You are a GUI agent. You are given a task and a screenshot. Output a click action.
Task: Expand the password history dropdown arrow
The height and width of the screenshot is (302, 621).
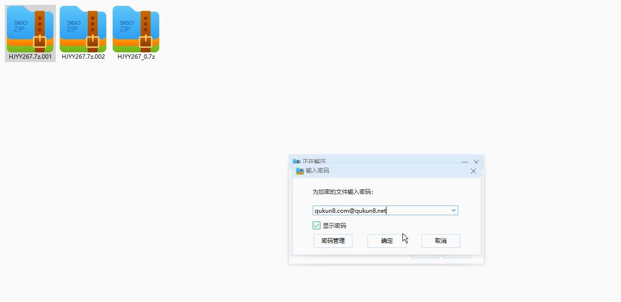453,210
